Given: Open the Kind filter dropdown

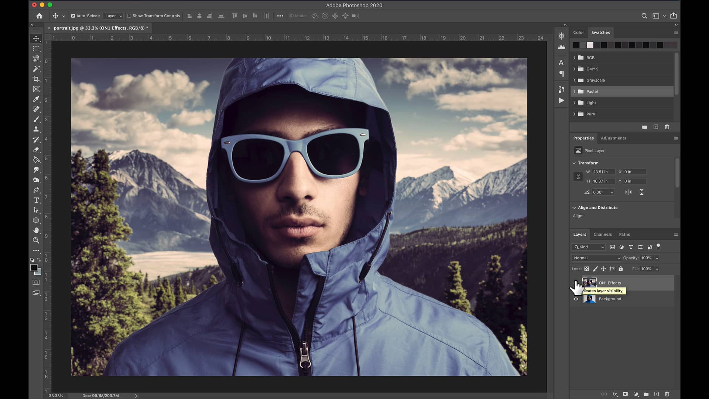Looking at the screenshot, I should tap(588, 247).
